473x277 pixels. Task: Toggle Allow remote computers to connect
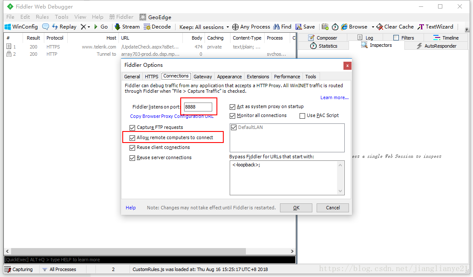pos(132,138)
